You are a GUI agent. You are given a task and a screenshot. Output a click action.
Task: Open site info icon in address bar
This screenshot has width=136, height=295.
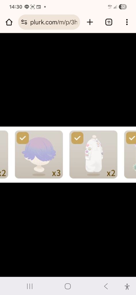(x=24, y=22)
